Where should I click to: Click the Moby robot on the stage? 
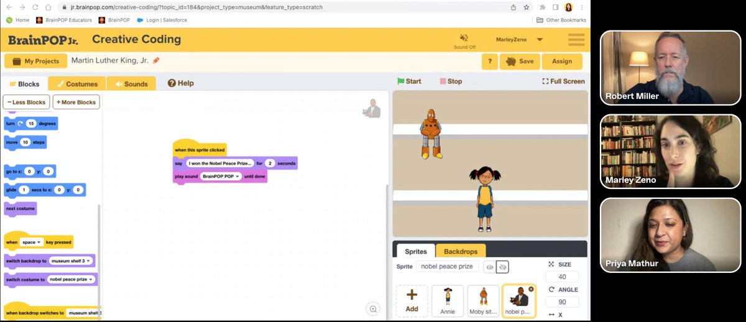pyautogui.click(x=430, y=134)
